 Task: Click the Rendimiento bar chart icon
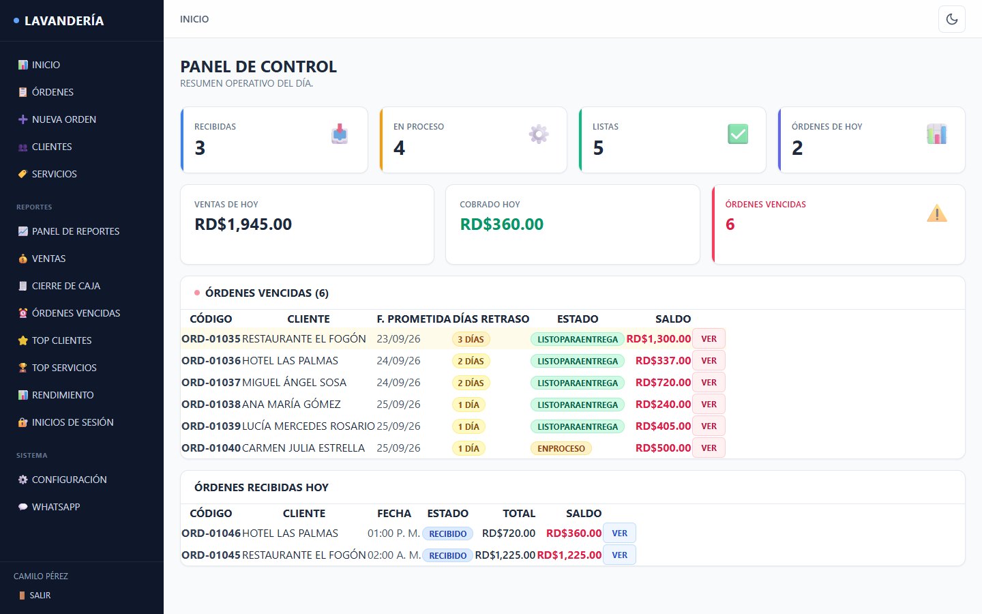tap(23, 395)
